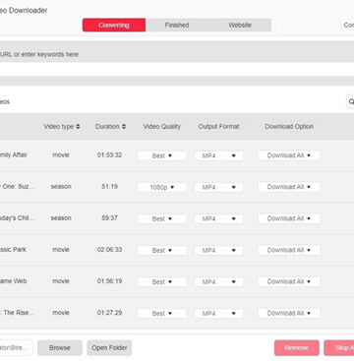Click the search icon above the table
This screenshot has height=361, width=354.
350,102
